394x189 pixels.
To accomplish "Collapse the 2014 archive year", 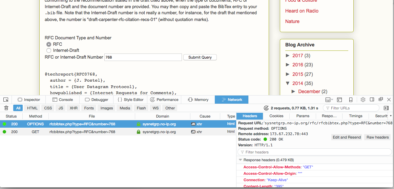I will [x=288, y=83].
